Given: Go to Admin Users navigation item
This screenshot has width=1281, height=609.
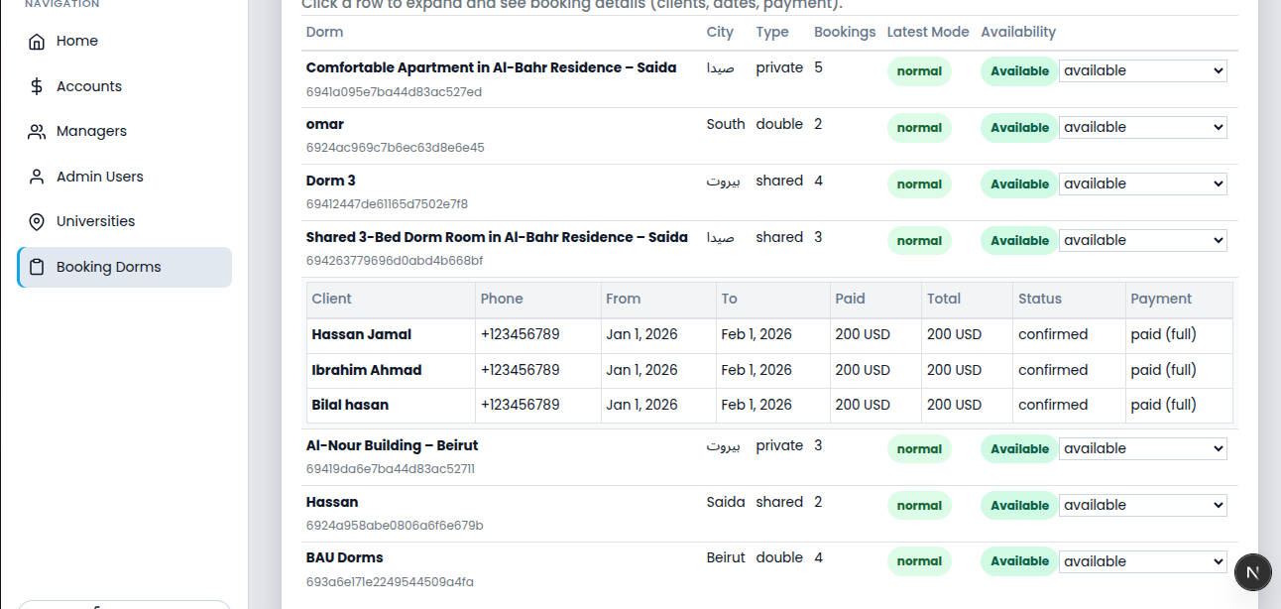Looking at the screenshot, I should click(x=99, y=177).
